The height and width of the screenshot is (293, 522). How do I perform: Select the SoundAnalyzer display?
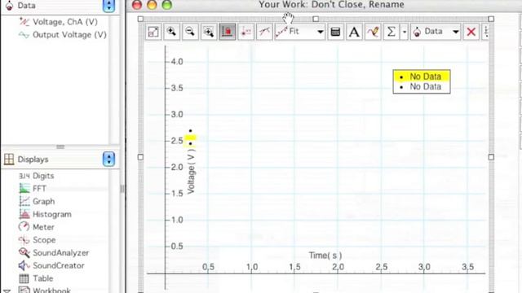point(60,253)
